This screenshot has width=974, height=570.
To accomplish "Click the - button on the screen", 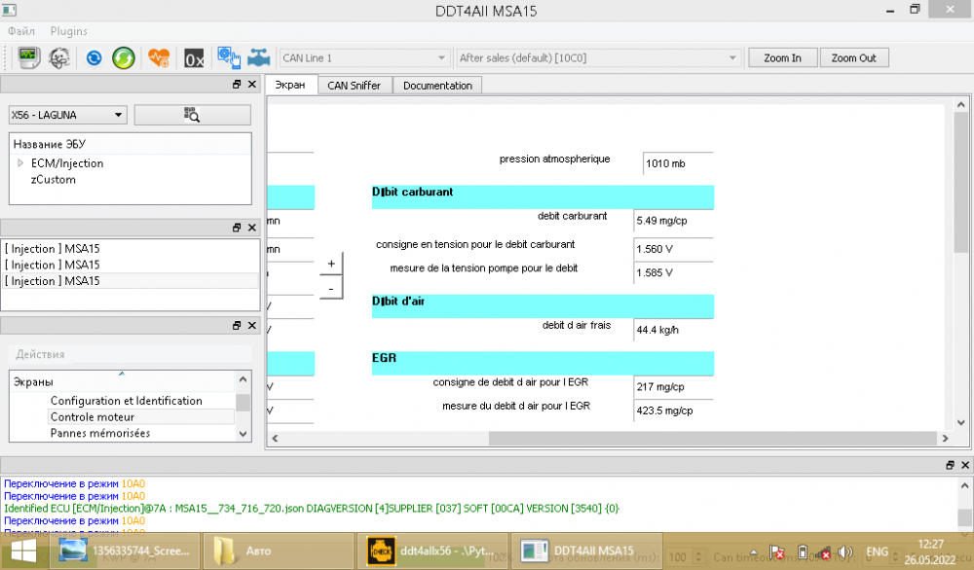I will coord(331,289).
